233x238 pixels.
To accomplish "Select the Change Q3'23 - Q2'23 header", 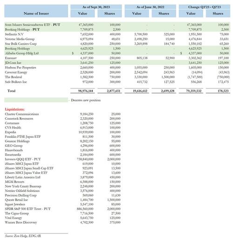I will pyautogui.click(x=205, y=7).
